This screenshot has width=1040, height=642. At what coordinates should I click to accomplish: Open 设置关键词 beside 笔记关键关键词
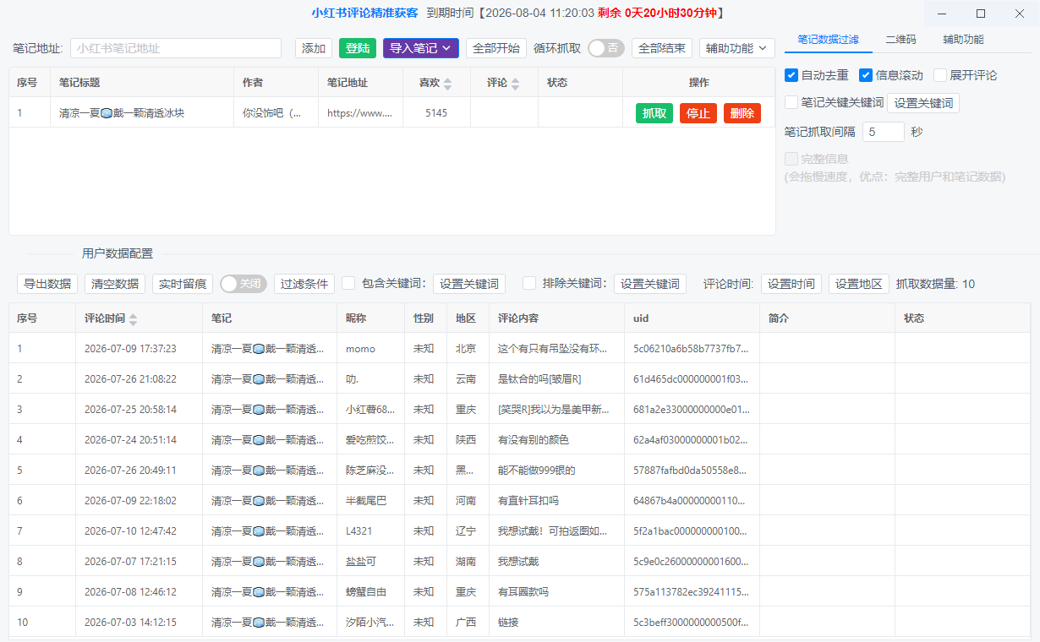923,102
